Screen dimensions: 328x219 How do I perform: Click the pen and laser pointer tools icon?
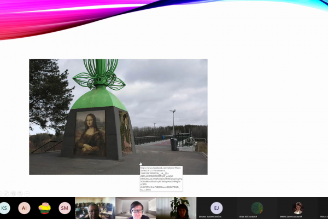click(x=6, y=194)
